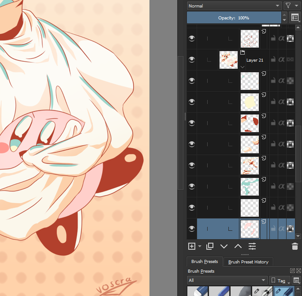Select the grey smudge brush preset
The width and height of the screenshot is (302, 296).
(241, 291)
